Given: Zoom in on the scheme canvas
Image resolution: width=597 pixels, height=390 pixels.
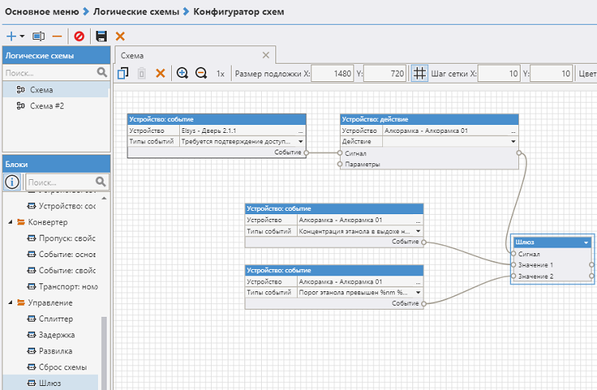Looking at the screenshot, I should tap(182, 73).
